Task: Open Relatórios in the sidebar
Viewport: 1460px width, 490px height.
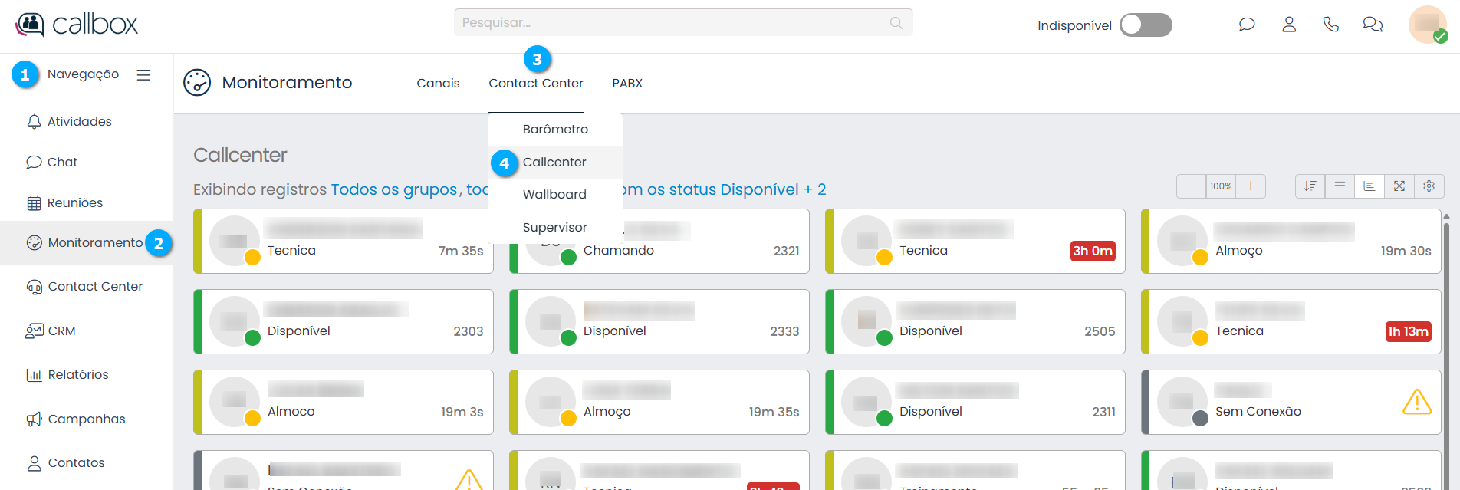Action: (78, 375)
